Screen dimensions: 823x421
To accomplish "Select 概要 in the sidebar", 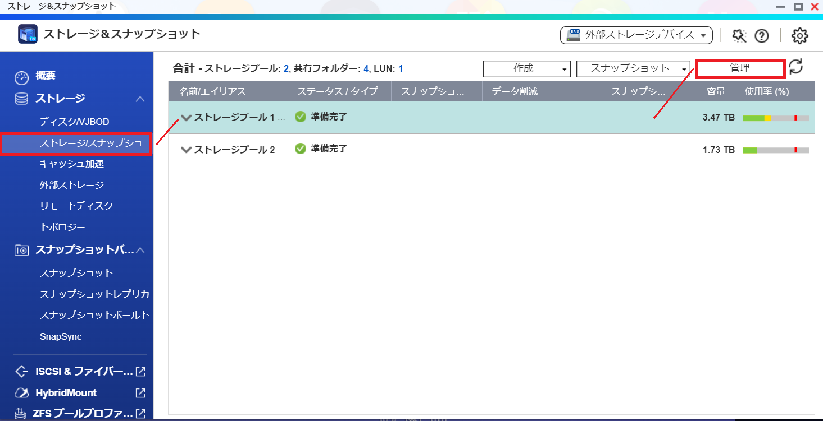I will (x=46, y=76).
